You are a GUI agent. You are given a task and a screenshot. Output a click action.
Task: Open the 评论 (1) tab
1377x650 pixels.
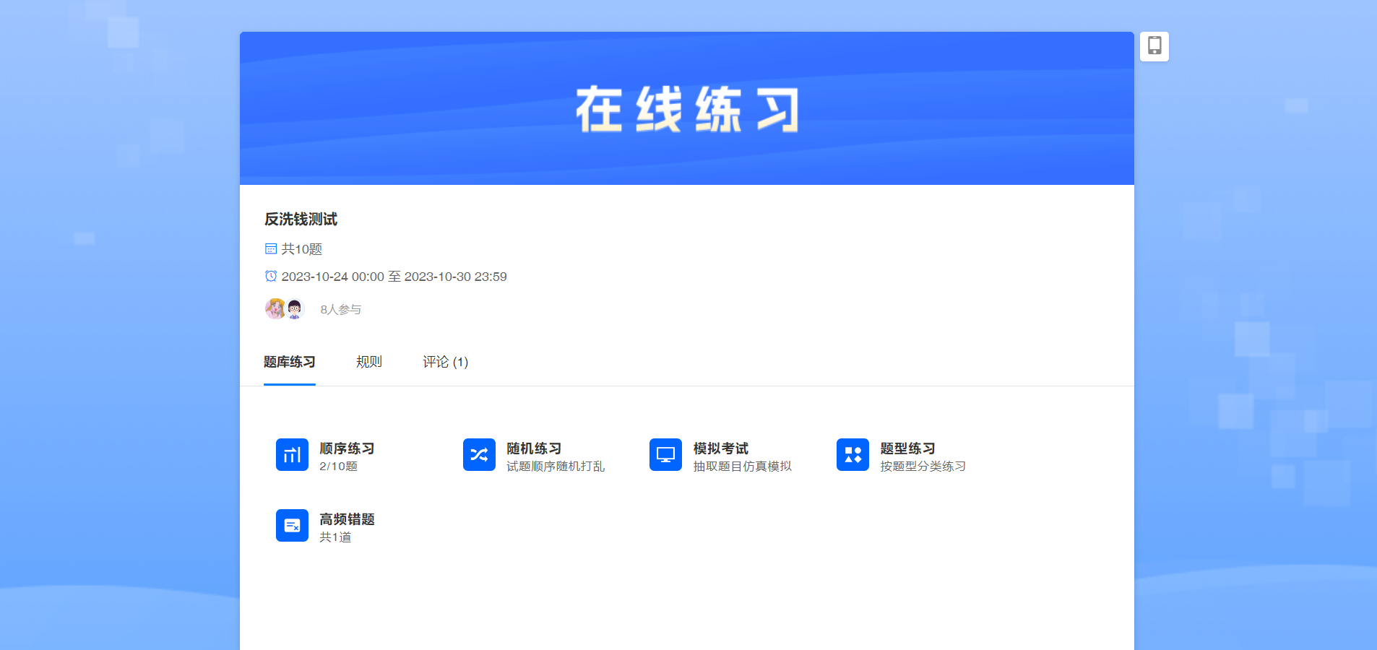tap(445, 362)
